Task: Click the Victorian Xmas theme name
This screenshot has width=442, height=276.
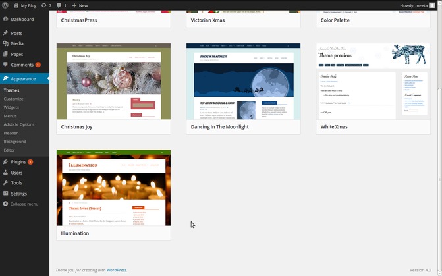Action: [207, 20]
